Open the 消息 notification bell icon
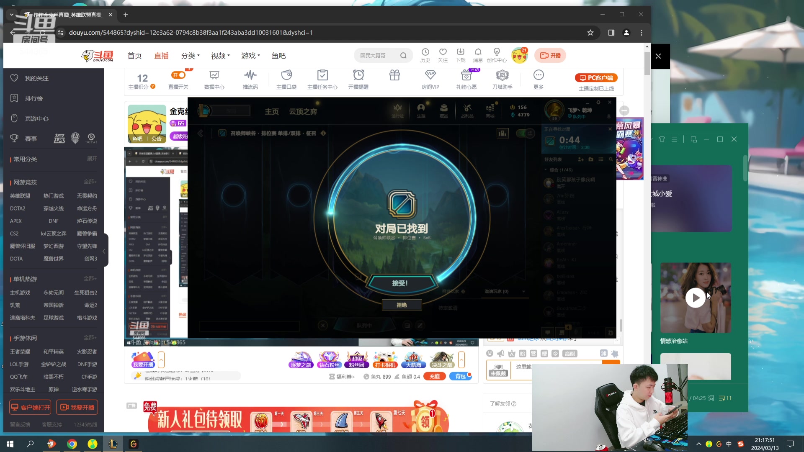The image size is (804, 452). tap(478, 55)
